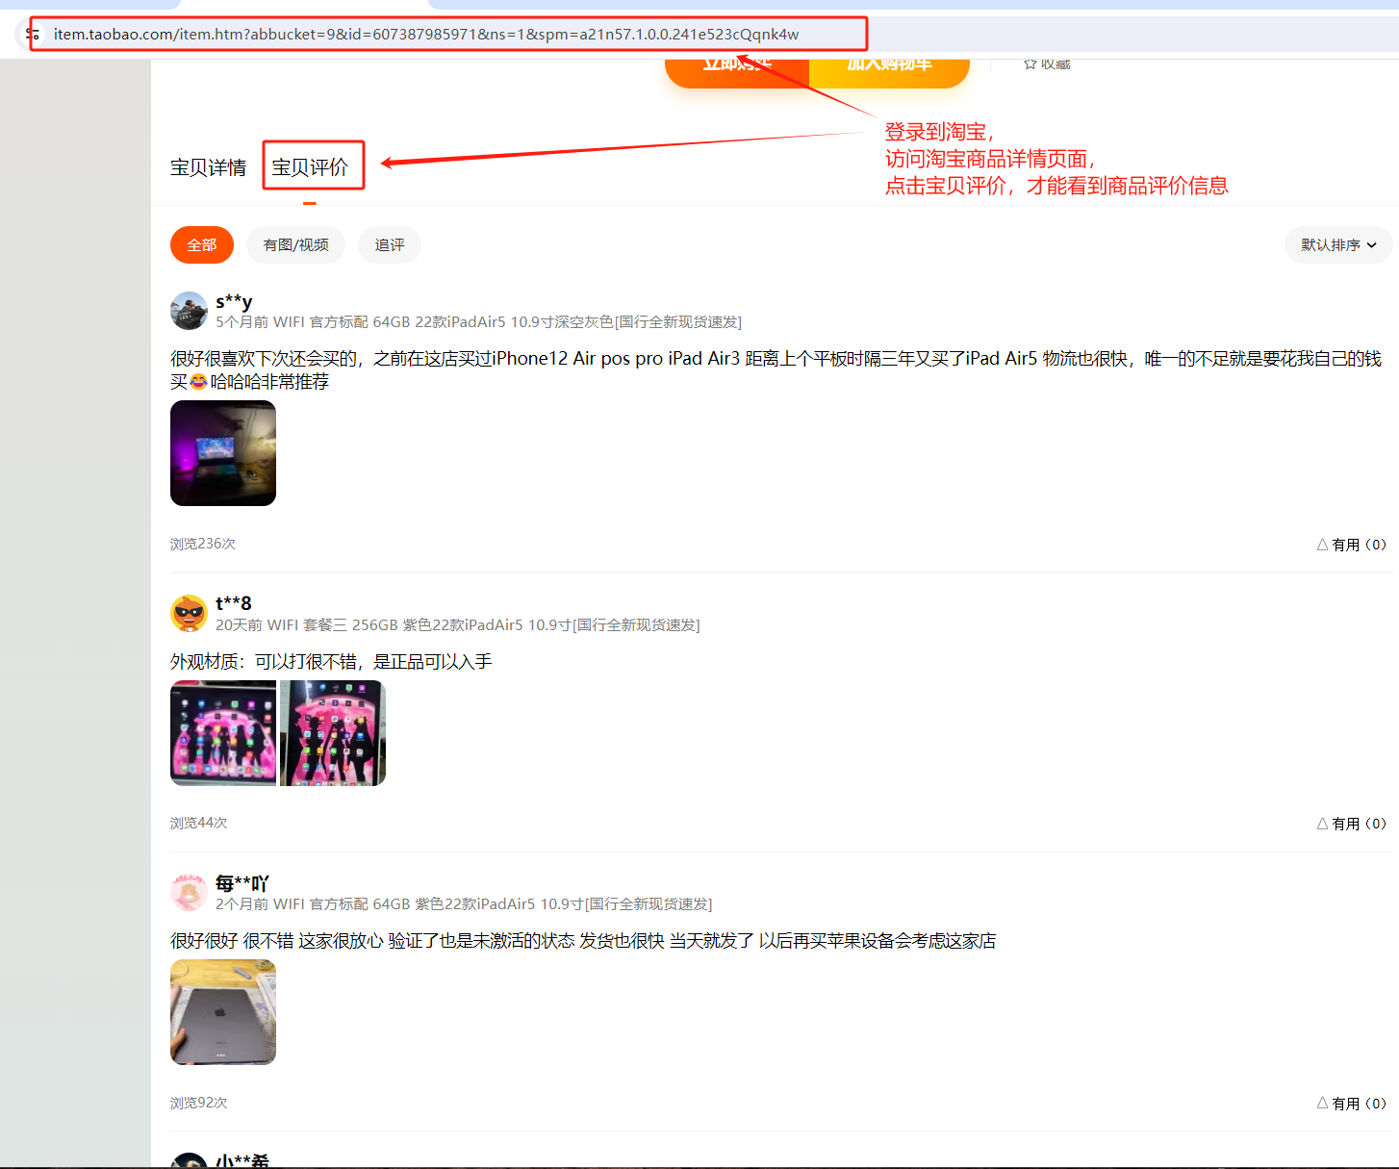Image resolution: width=1399 pixels, height=1169 pixels.
Task: Select the 全部 reviews filter
Action: point(201,244)
